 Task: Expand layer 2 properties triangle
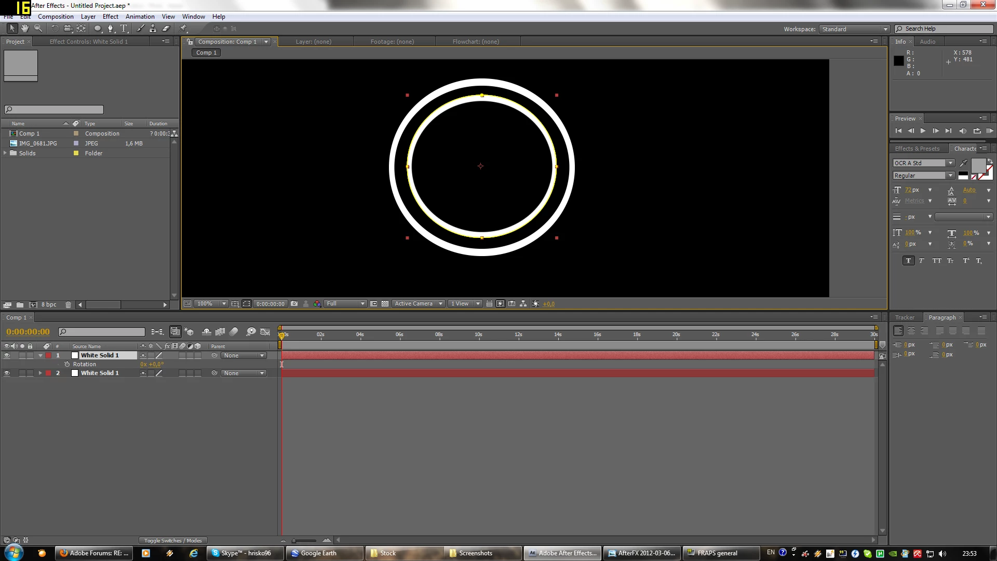tap(40, 373)
